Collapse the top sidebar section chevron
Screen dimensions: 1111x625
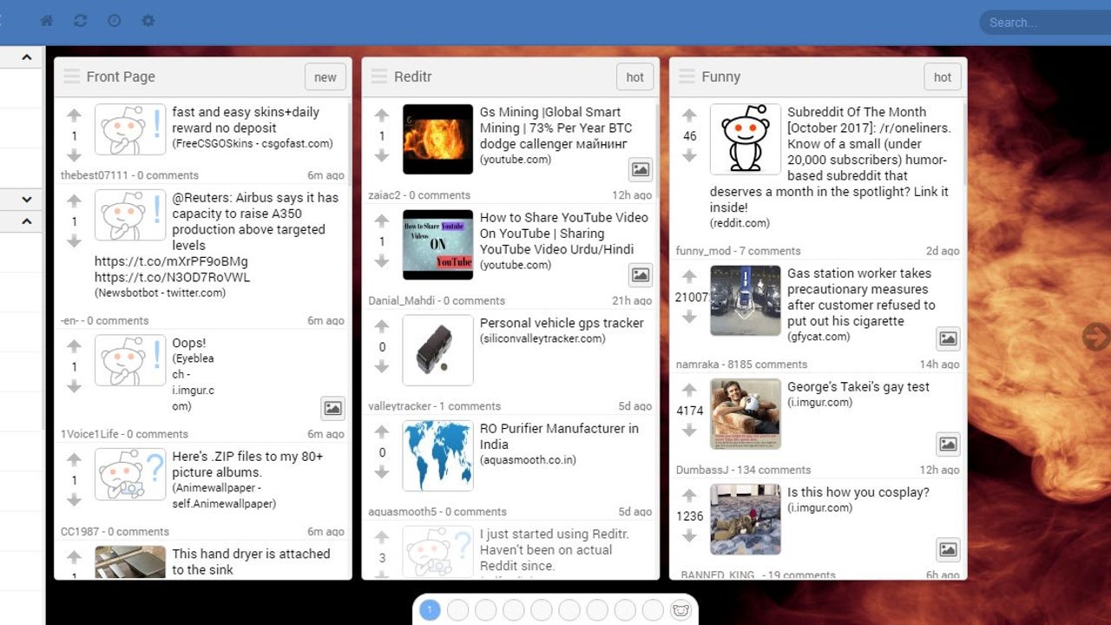(27, 57)
